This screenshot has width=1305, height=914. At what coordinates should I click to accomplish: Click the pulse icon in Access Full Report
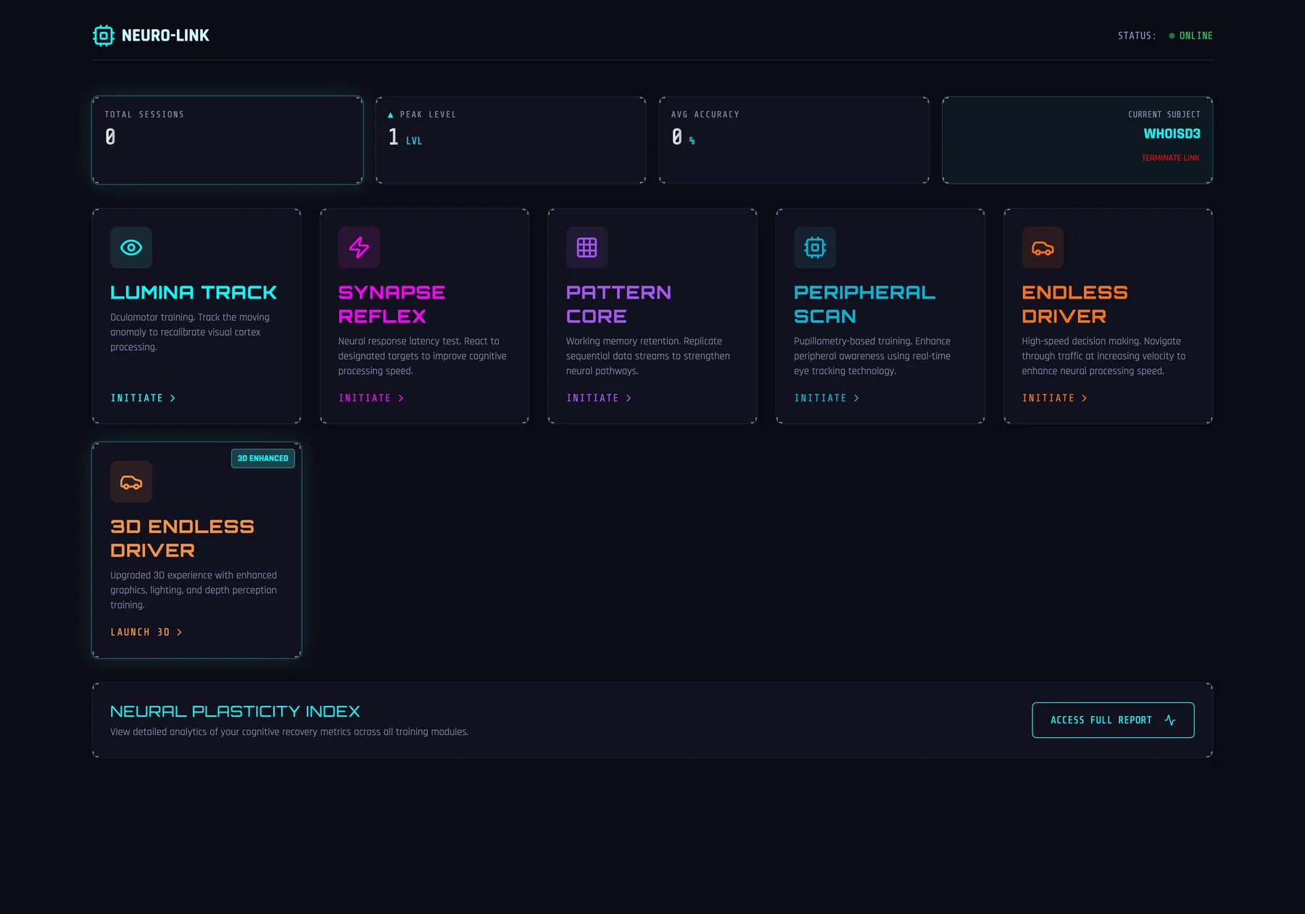click(1169, 720)
